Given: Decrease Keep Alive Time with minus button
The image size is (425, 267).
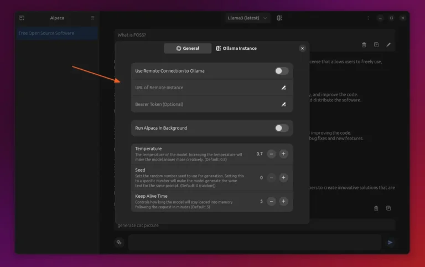Looking at the screenshot, I should (x=271, y=201).
